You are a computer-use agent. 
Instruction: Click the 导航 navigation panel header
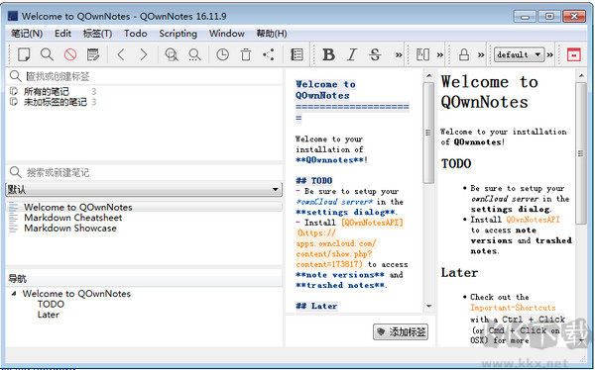point(144,279)
